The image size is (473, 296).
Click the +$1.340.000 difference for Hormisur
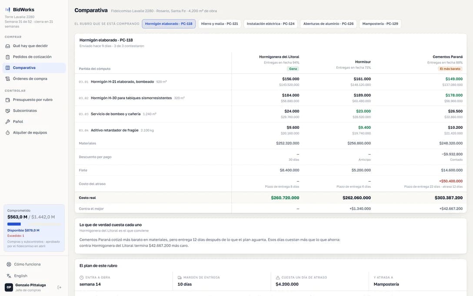pos(360,209)
